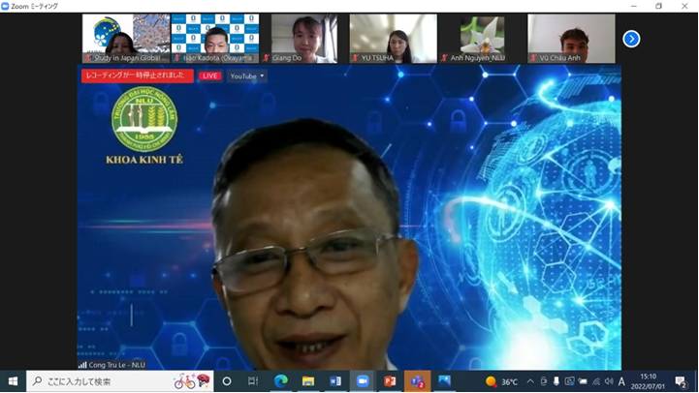Click the microphone tray icon
The width and height of the screenshot is (699, 393).
pos(556,381)
